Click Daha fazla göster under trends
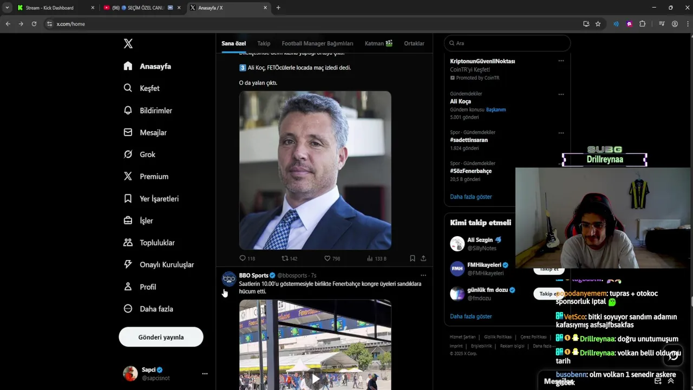This screenshot has height=390, width=693. (471, 197)
